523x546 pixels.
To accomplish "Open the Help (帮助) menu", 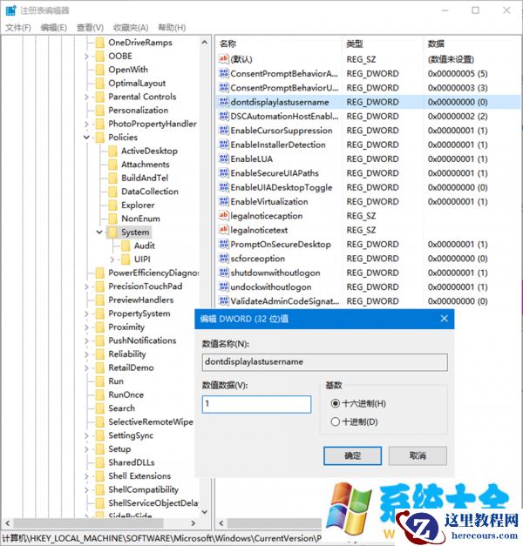I will coord(172,28).
